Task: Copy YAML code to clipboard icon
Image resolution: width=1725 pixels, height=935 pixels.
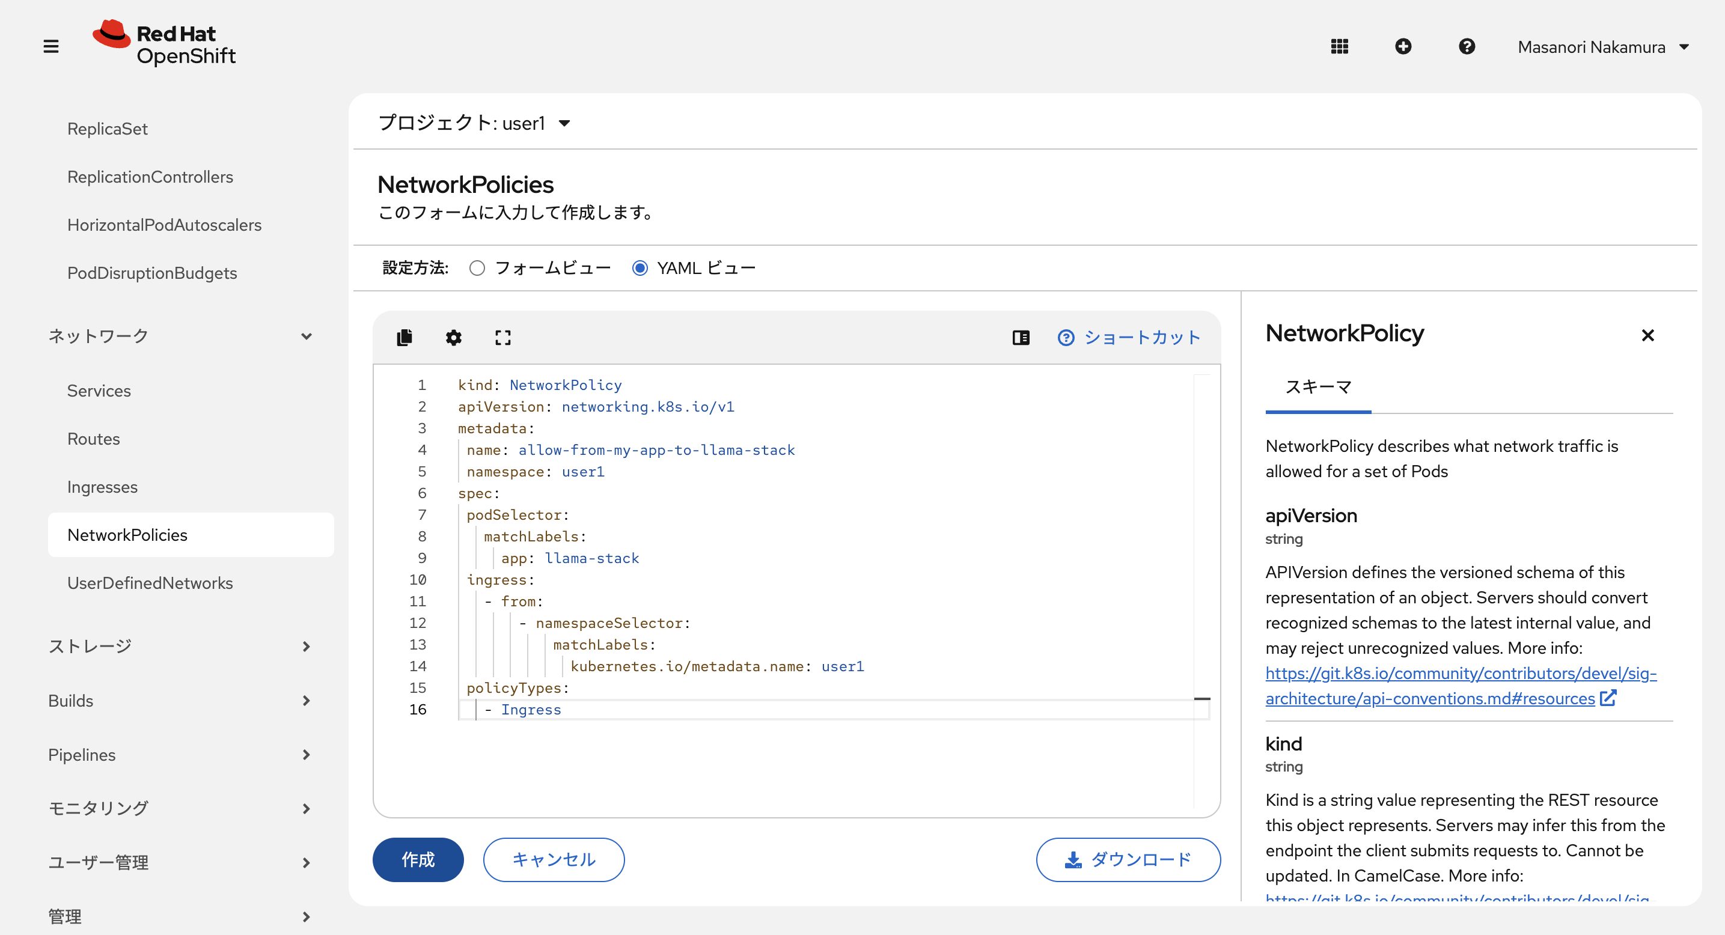Action: click(405, 337)
